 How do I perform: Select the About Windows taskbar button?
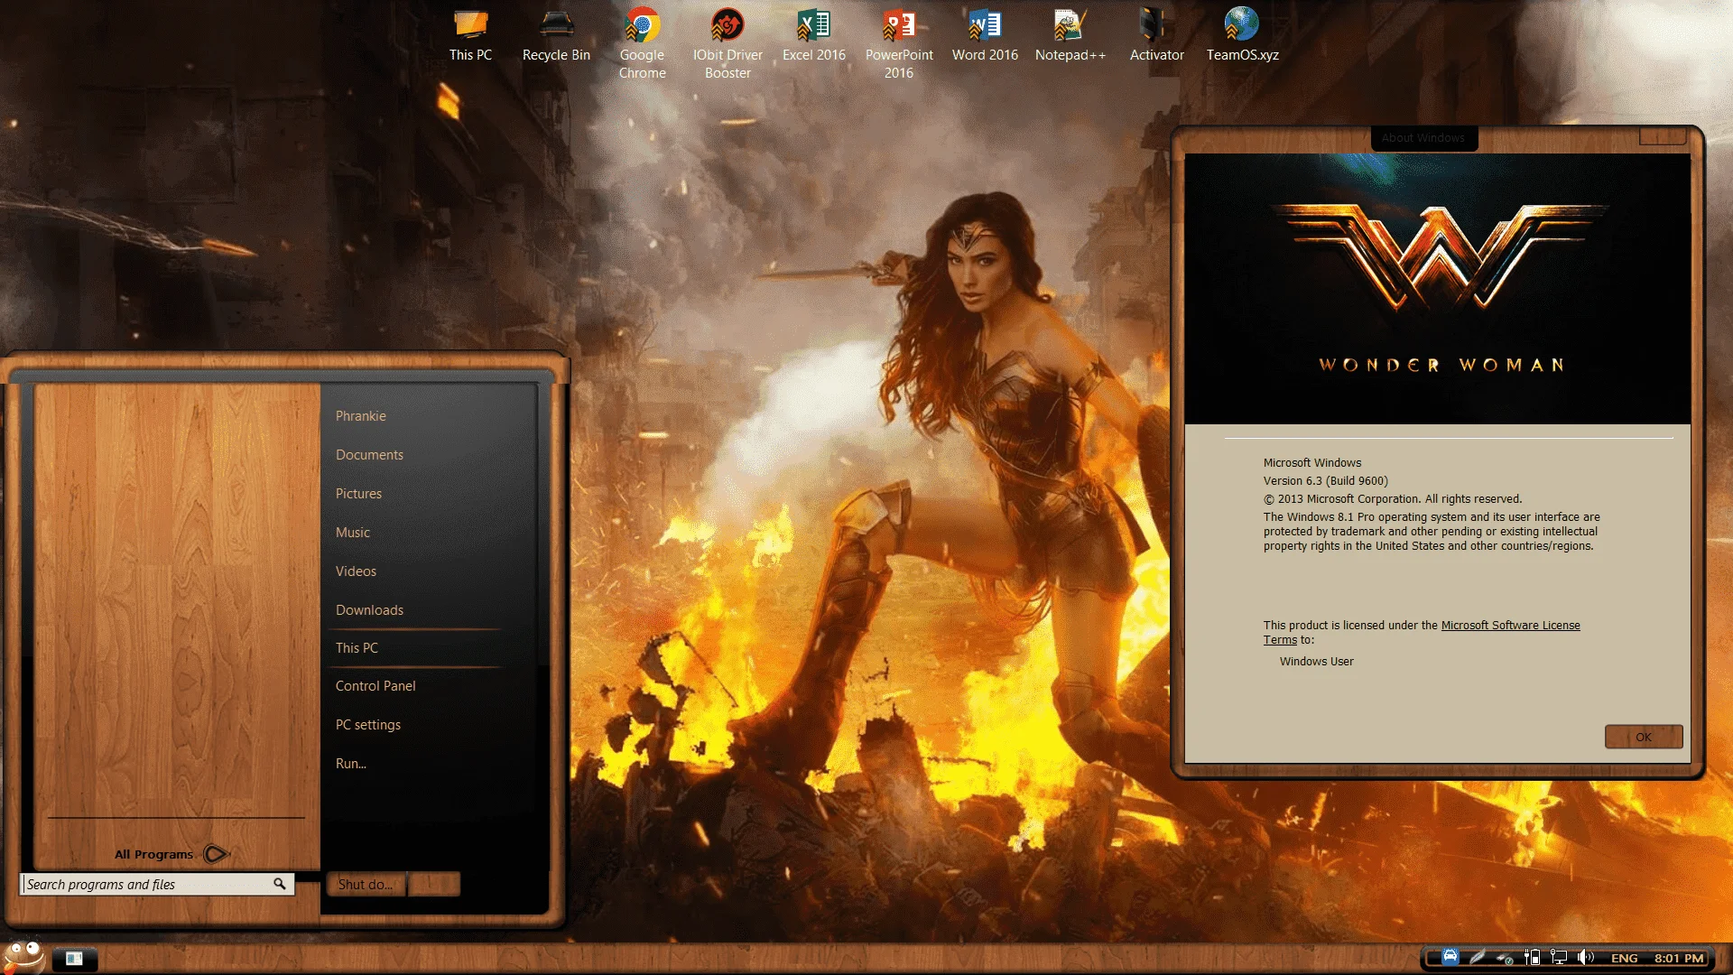click(74, 959)
